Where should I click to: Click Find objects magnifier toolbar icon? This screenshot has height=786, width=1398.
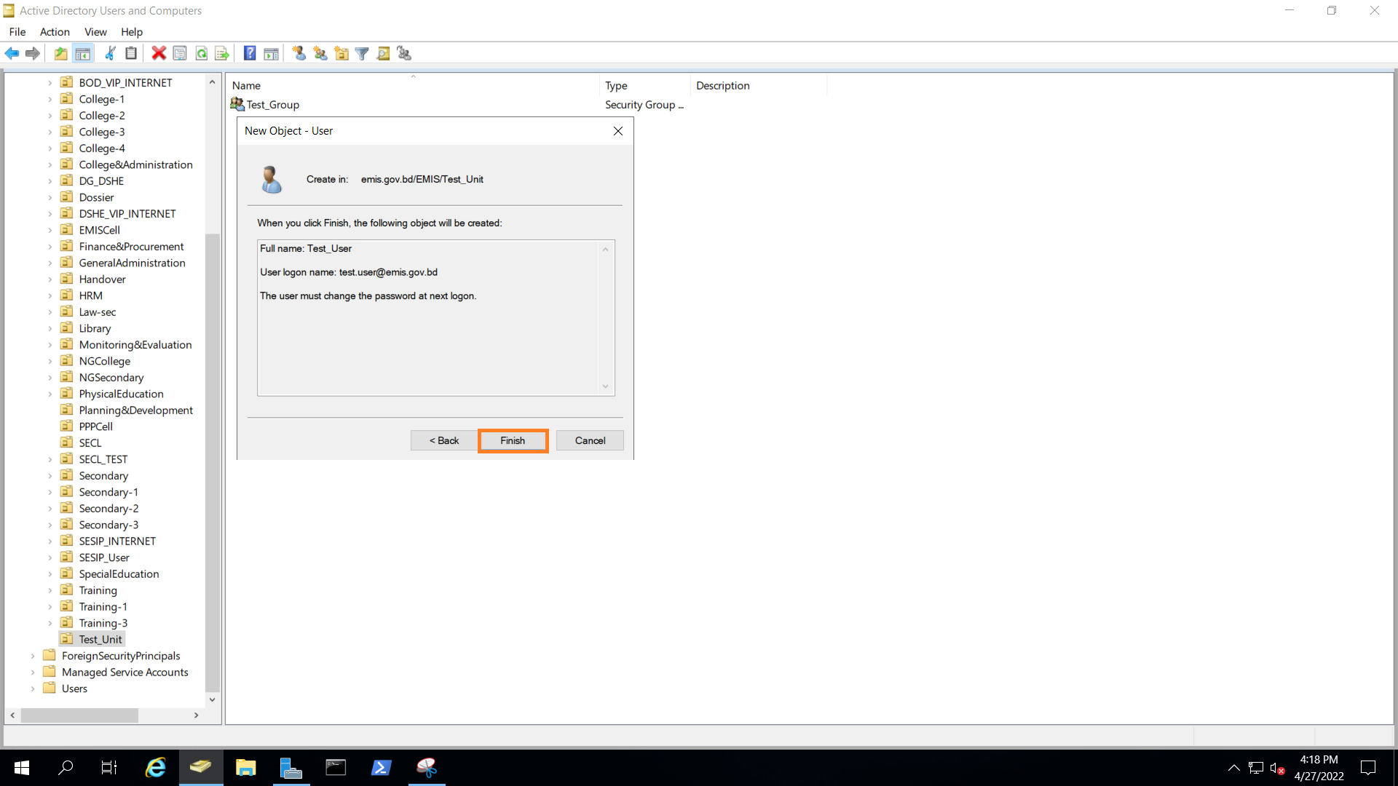point(383,53)
